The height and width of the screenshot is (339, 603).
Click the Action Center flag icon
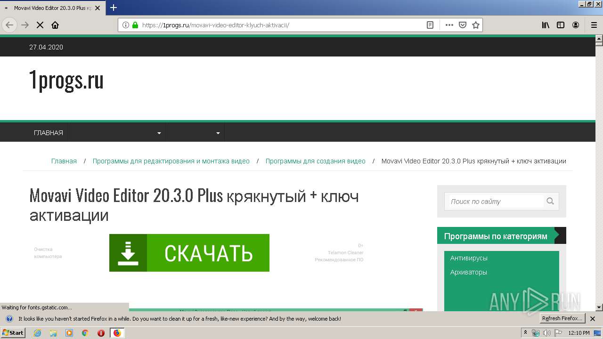(x=558, y=333)
